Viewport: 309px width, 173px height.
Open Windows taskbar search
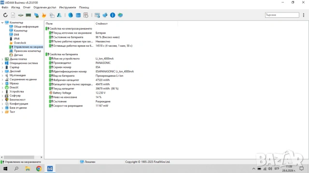(16, 169)
